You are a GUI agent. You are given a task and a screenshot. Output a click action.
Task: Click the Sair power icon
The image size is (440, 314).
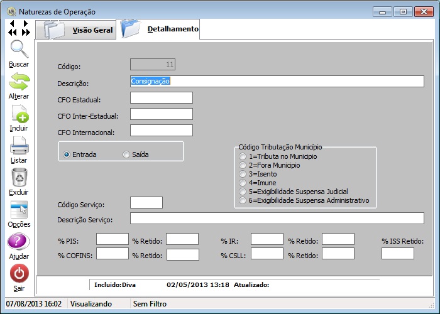click(18, 274)
